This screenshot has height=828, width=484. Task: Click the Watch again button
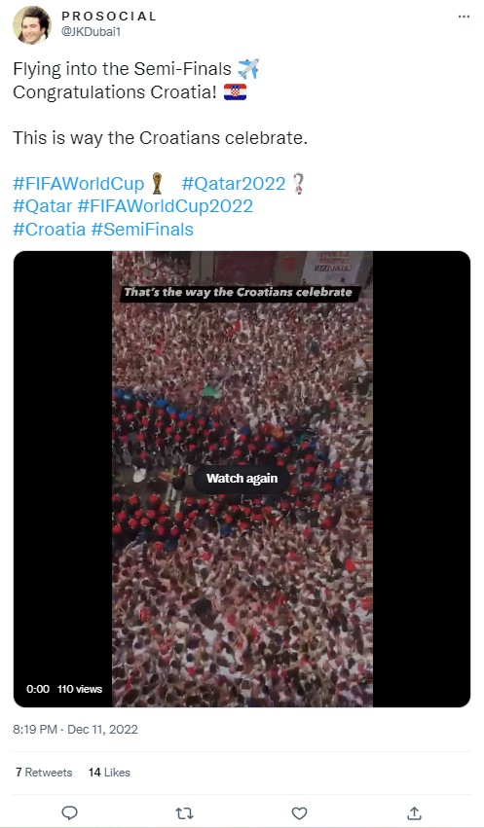point(242,479)
